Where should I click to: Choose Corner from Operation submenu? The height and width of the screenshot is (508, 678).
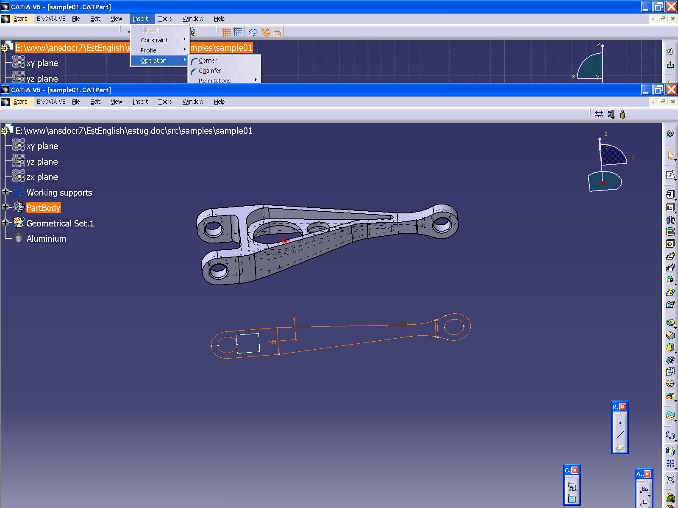pos(224,61)
